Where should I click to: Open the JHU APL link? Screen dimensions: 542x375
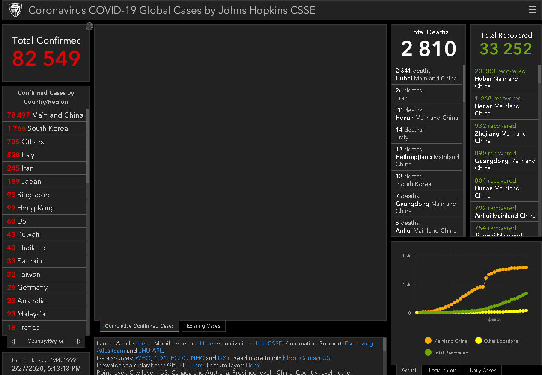(151, 351)
